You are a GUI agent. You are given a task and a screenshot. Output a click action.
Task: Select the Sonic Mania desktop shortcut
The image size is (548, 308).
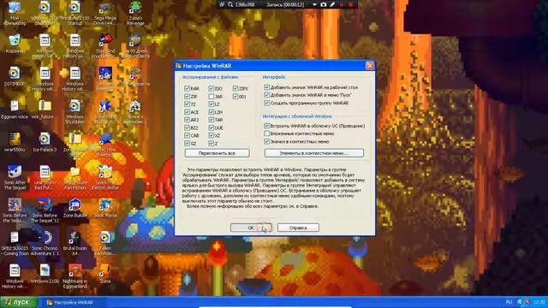point(104,208)
